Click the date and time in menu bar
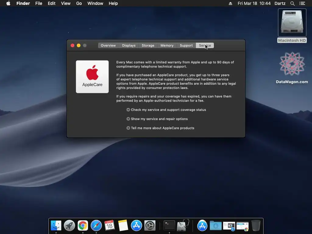The width and height of the screenshot is (312, 234). 254,3
